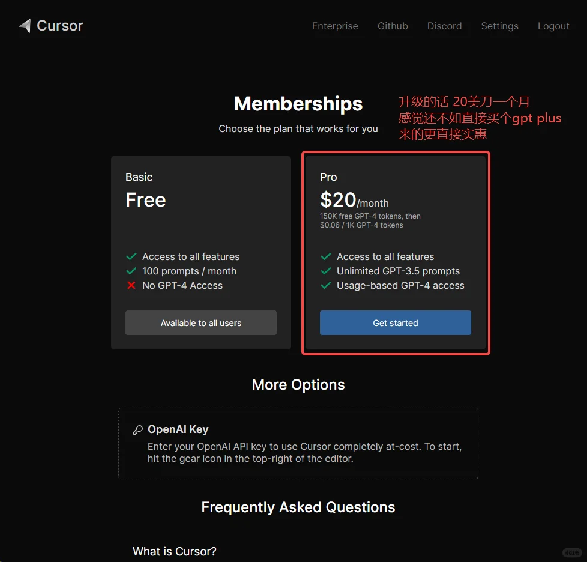This screenshot has width=587, height=562.
Task: Open the Github nav link
Action: (393, 26)
